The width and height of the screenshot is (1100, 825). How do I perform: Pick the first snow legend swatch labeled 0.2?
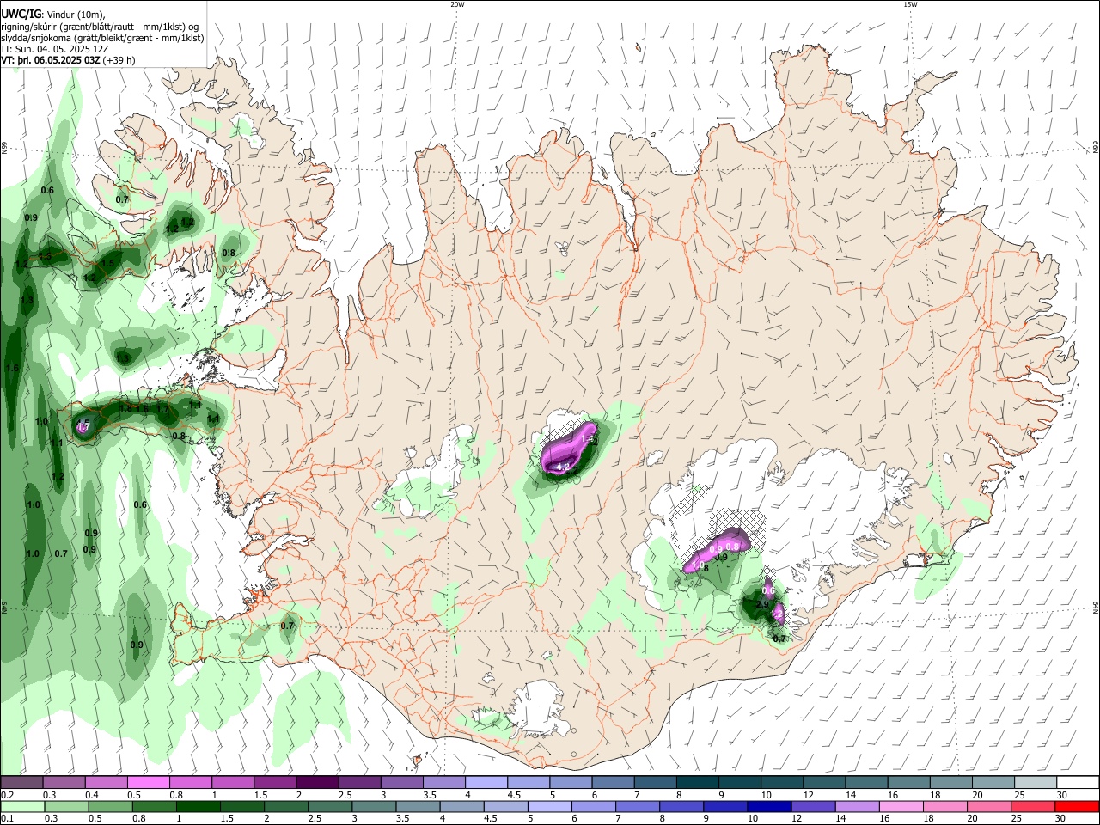coord(21,783)
